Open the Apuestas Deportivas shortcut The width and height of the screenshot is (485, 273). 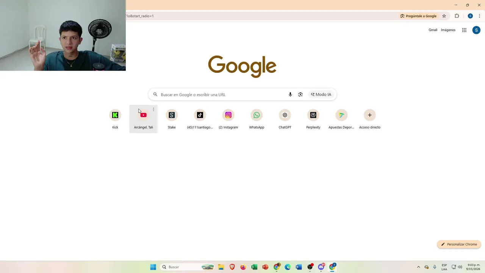[x=341, y=119]
